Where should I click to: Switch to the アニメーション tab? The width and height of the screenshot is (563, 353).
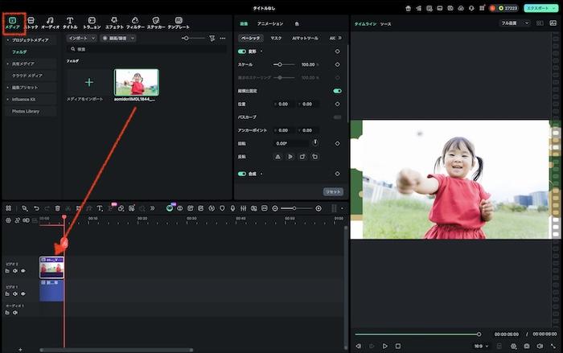(x=269, y=24)
